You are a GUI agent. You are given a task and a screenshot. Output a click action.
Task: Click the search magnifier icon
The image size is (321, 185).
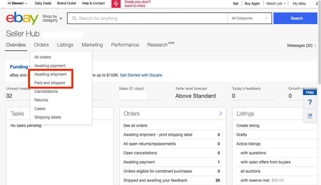click(x=74, y=18)
